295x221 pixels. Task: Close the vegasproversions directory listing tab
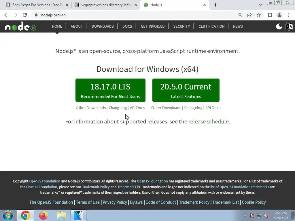point(136,5)
